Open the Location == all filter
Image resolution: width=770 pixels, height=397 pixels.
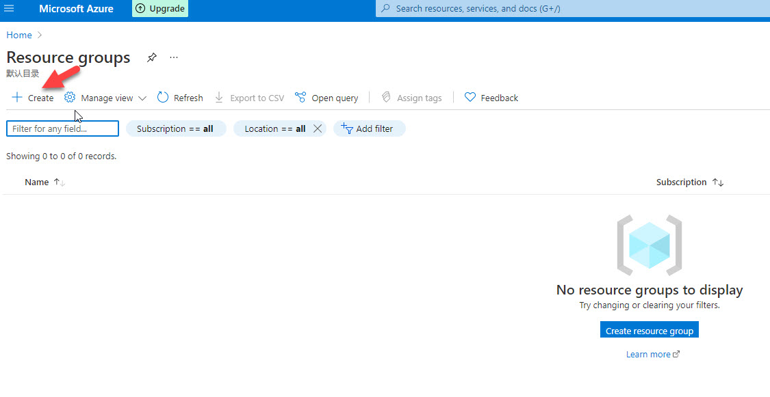point(274,128)
